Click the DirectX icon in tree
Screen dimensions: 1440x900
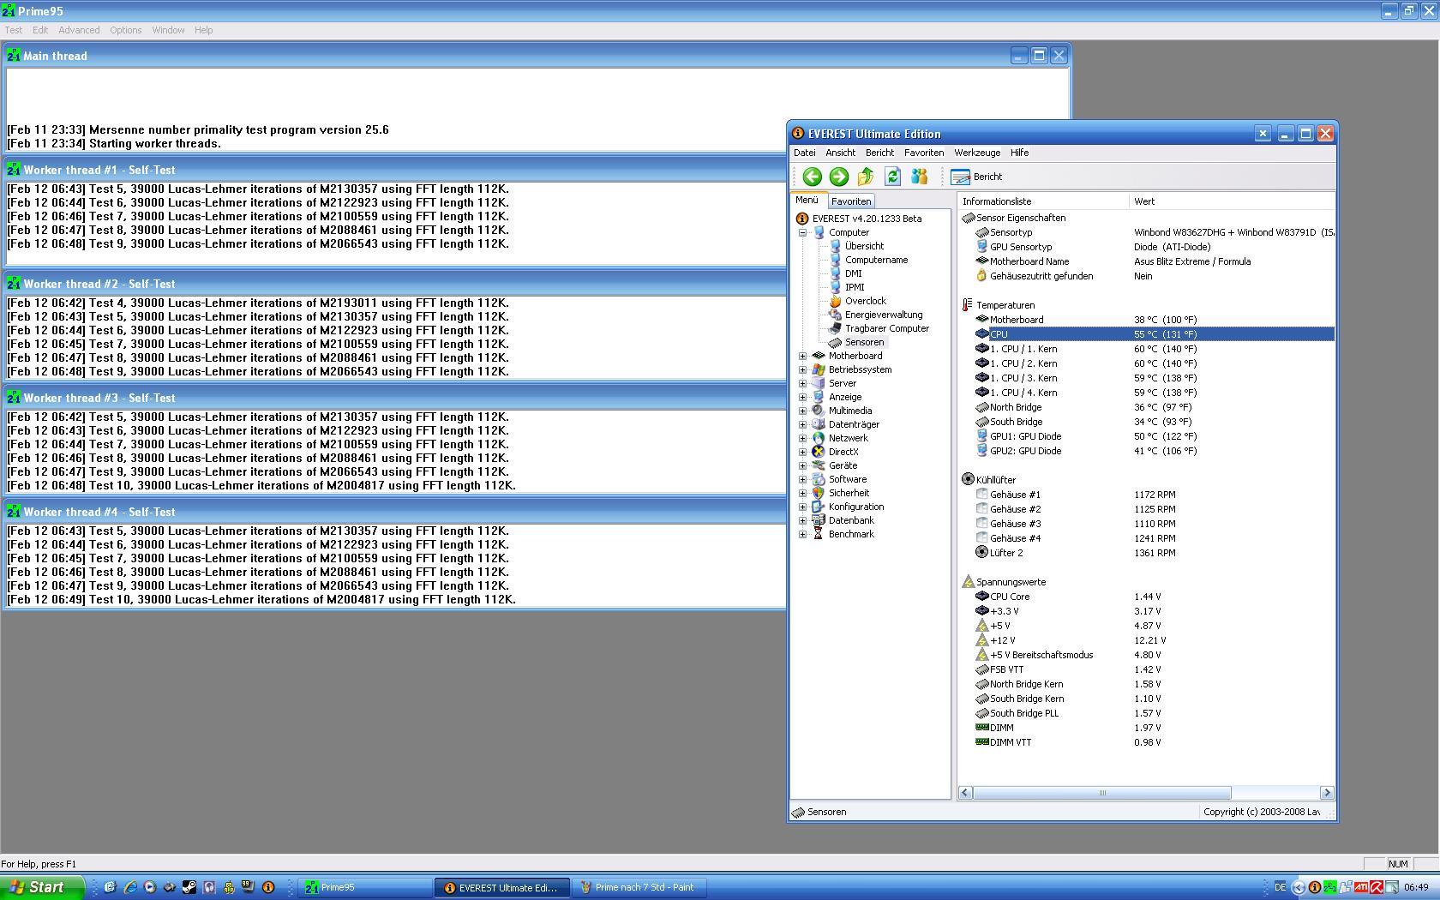819,452
